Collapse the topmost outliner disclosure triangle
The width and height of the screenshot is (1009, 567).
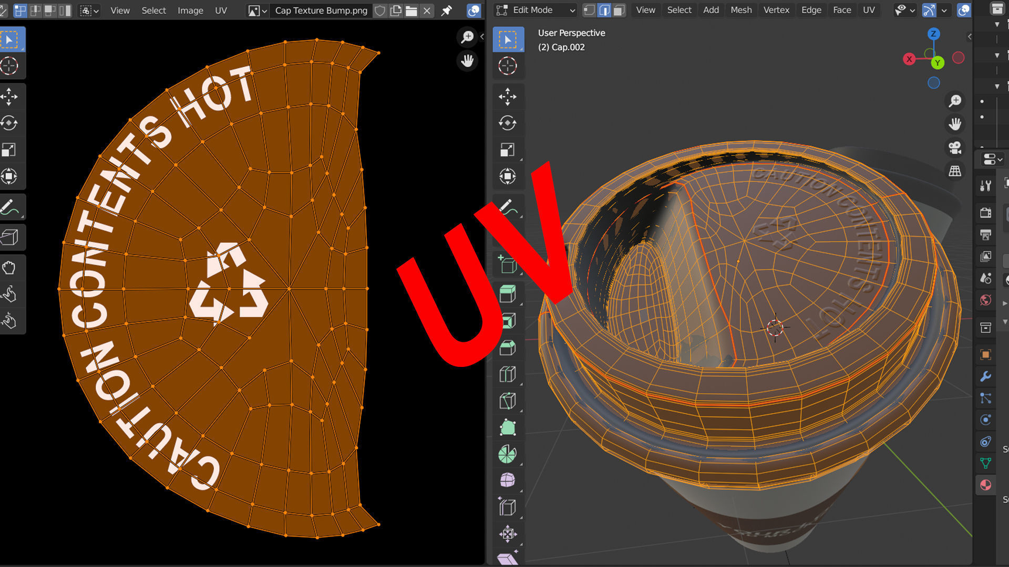pyautogui.click(x=997, y=24)
